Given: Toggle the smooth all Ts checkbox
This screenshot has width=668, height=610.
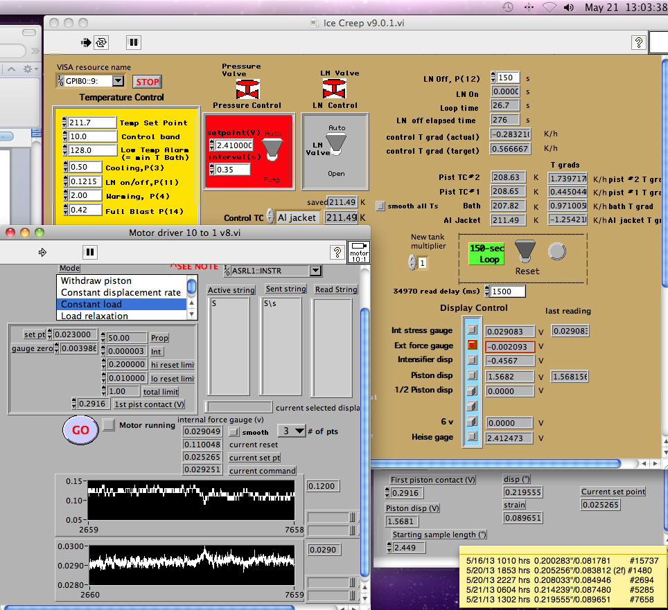Looking at the screenshot, I should point(380,206).
